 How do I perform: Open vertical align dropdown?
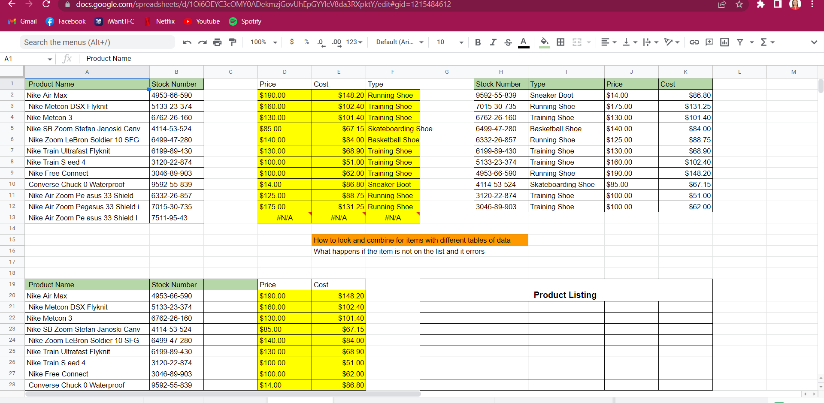(630, 42)
